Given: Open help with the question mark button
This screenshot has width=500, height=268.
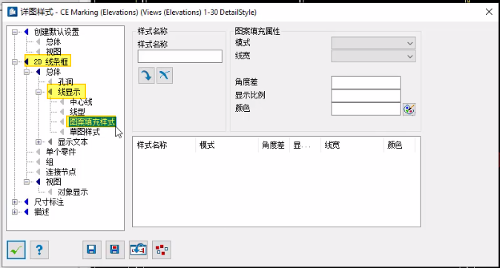Looking at the screenshot, I should click(x=39, y=249).
